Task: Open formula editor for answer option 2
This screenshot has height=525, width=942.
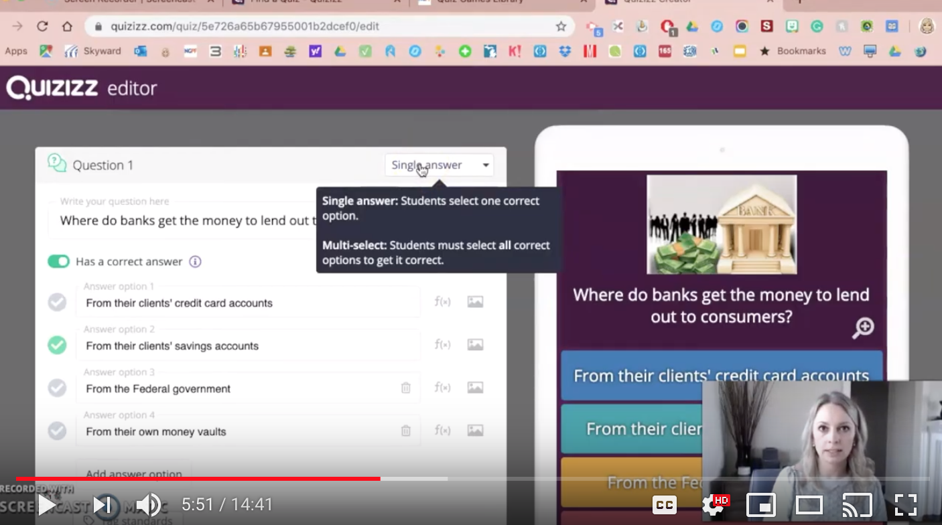Action: [x=442, y=345]
